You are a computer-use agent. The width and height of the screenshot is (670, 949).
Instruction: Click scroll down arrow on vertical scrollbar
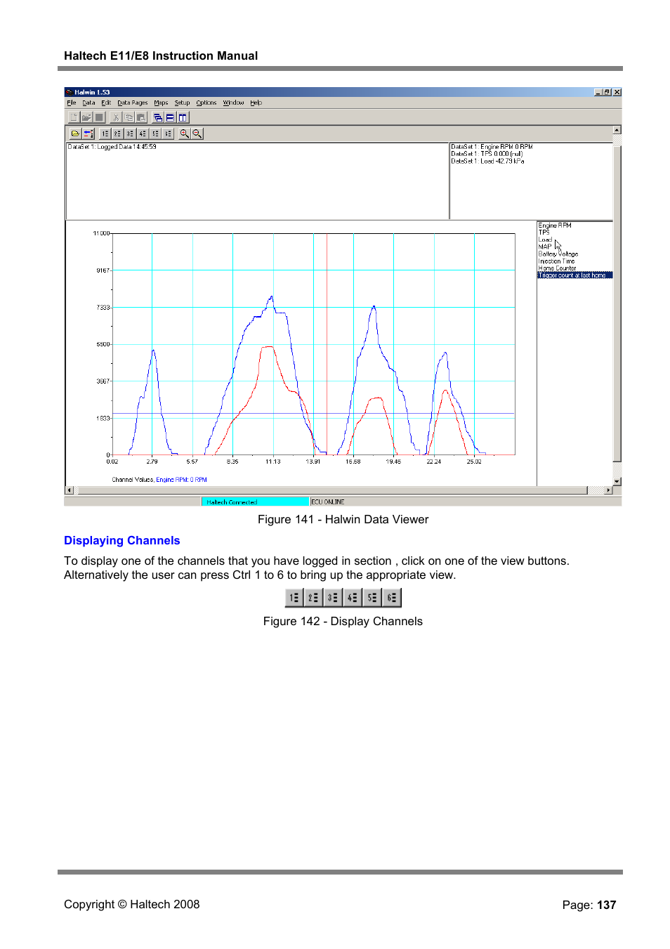617,481
